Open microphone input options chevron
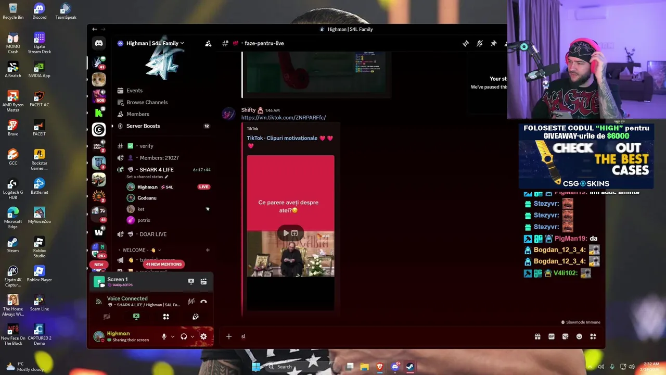The width and height of the screenshot is (666, 375). click(173, 336)
